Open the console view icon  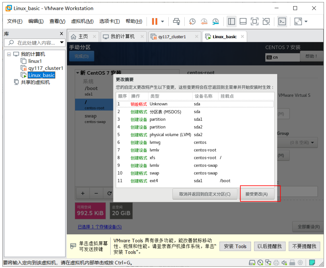point(282,21)
